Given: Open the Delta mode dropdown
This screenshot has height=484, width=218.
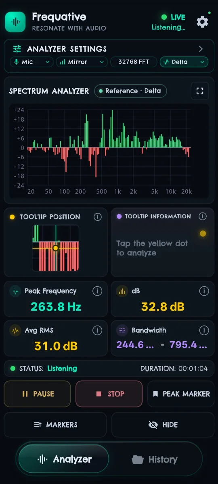Looking at the screenshot, I should (184, 62).
